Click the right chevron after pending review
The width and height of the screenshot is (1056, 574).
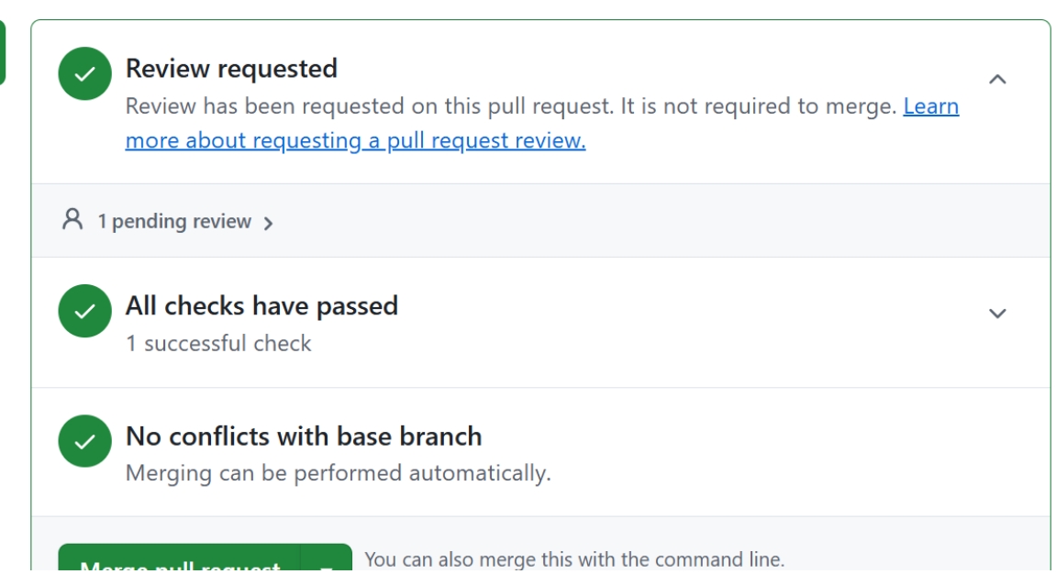click(x=268, y=224)
